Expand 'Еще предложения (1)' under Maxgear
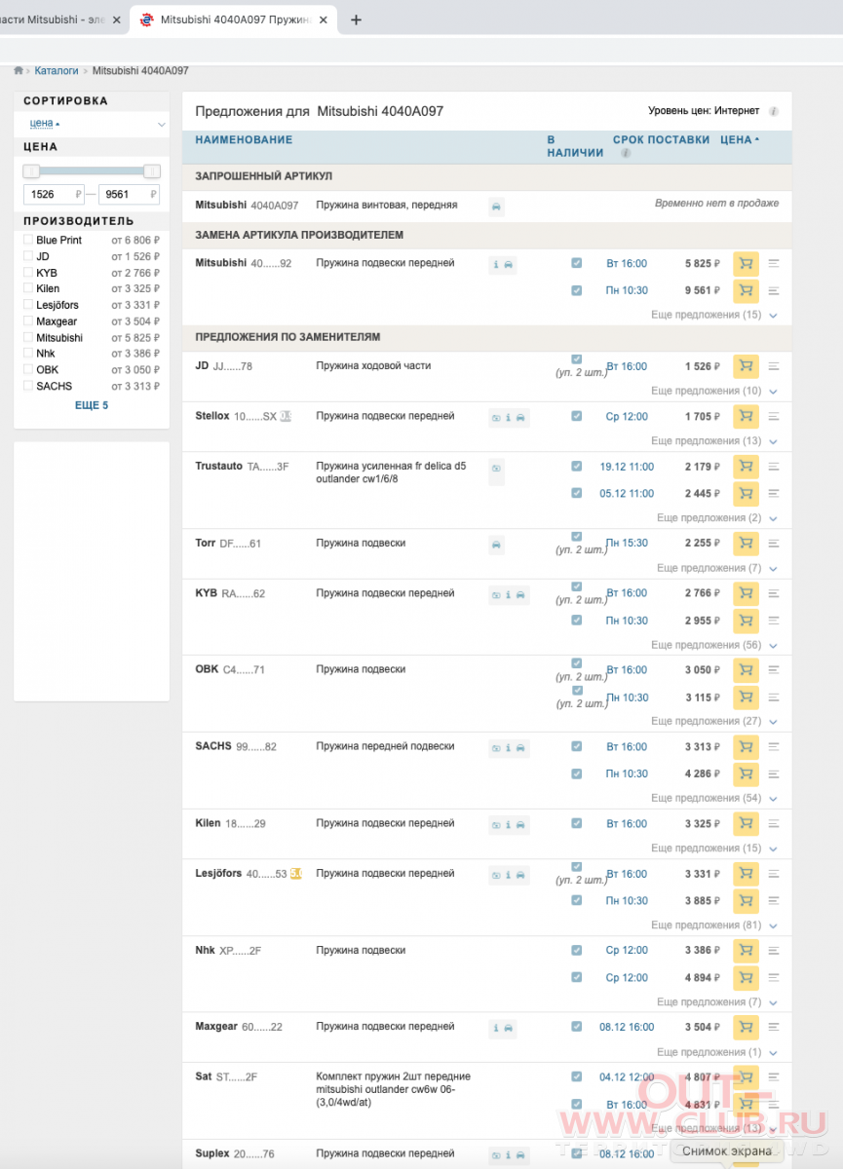This screenshot has height=1169, width=843. point(716,1052)
